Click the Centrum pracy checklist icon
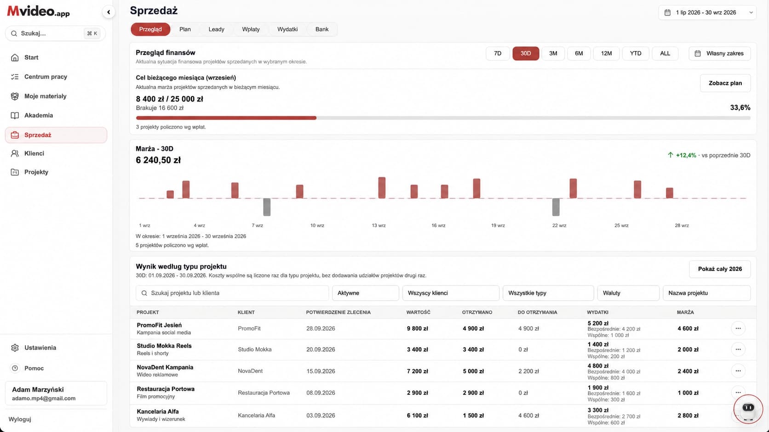Image resolution: width=769 pixels, height=432 pixels. (x=15, y=77)
